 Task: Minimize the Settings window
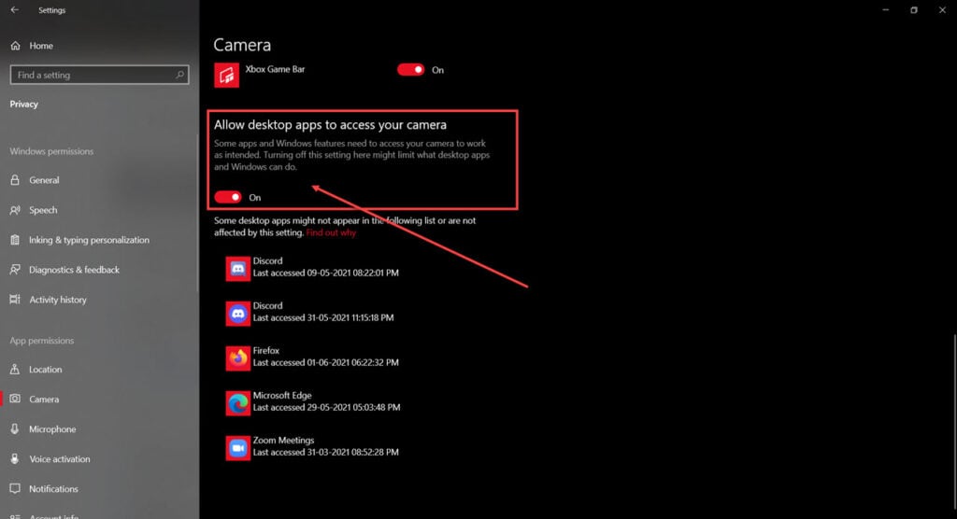tap(886, 9)
